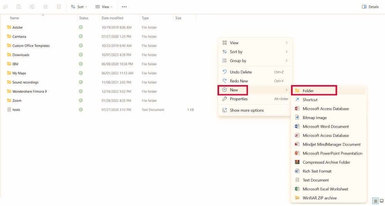The image size is (385, 206).
Task: Select the Downloads folder icon
Action: pos(9,55)
